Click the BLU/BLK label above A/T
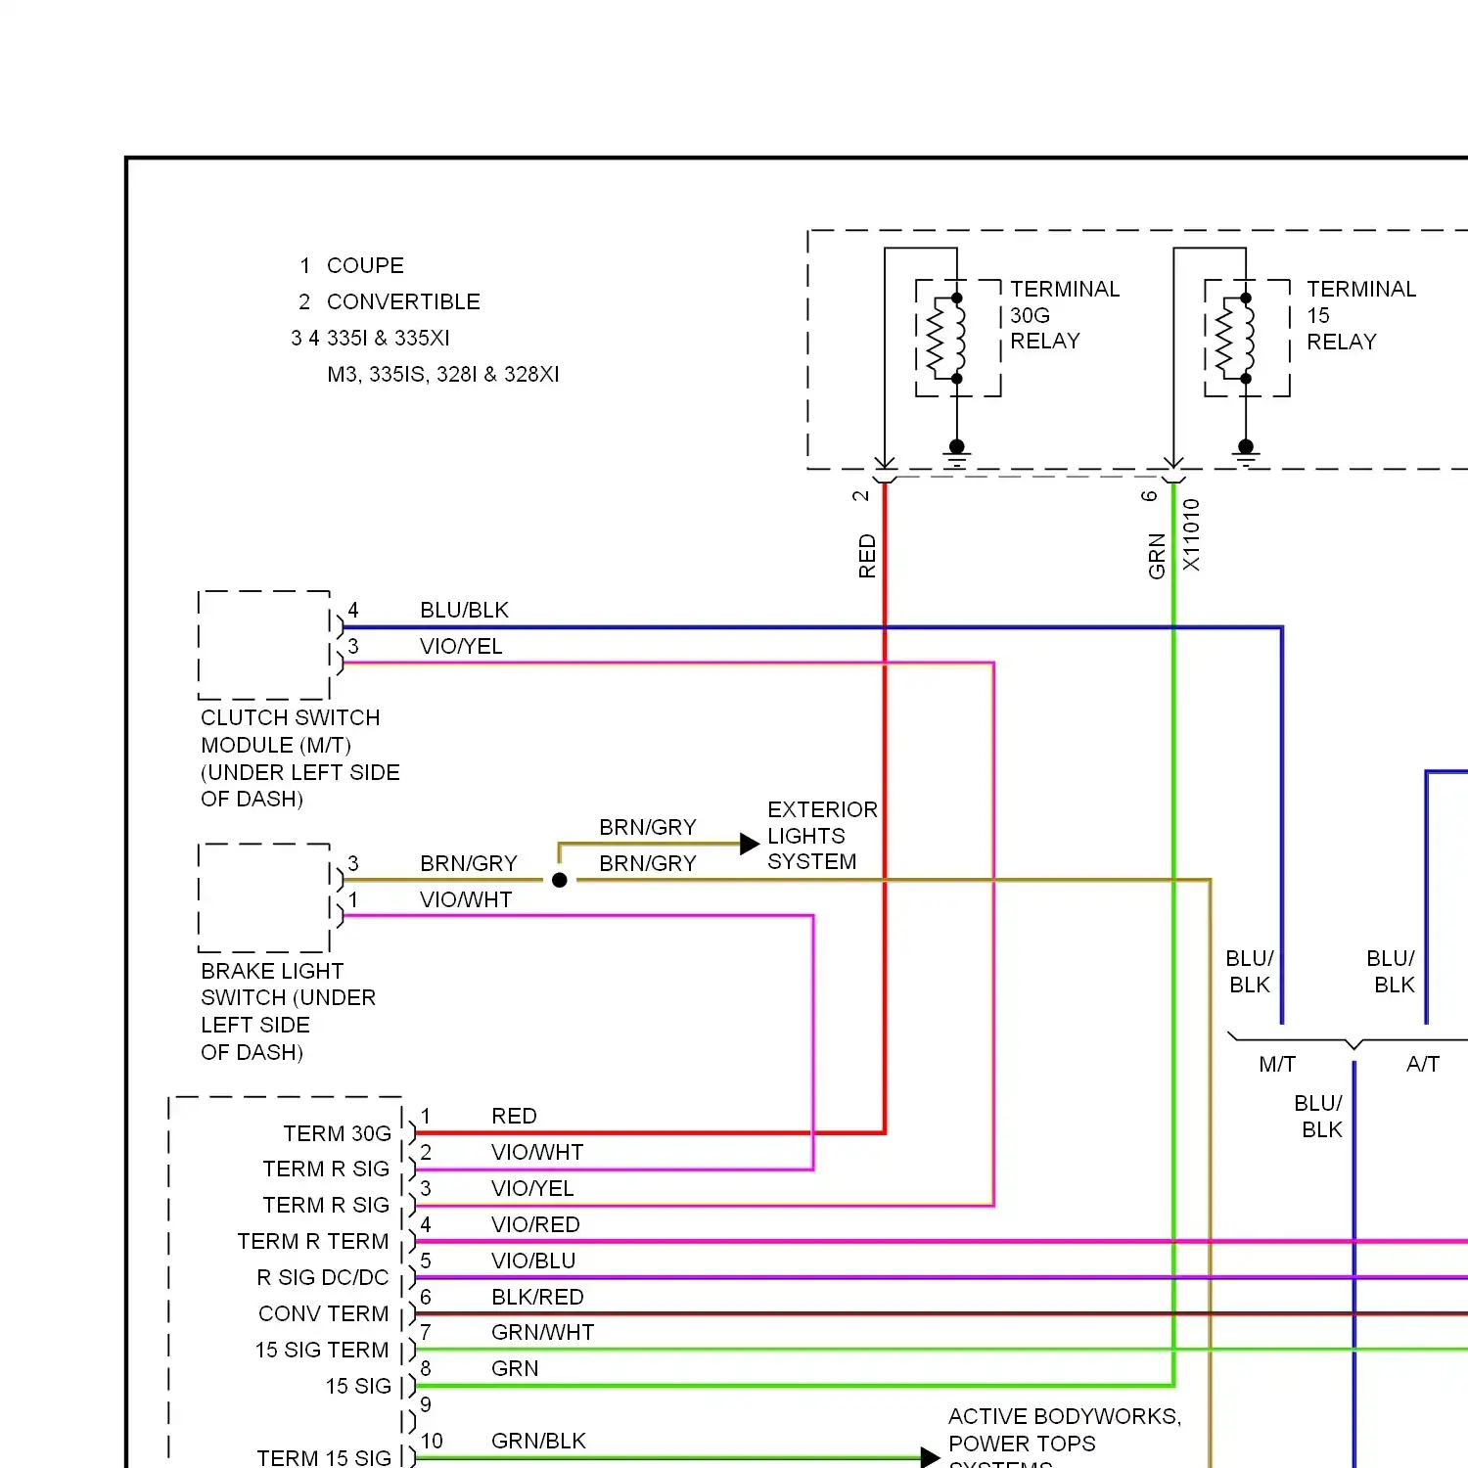 click(1391, 971)
